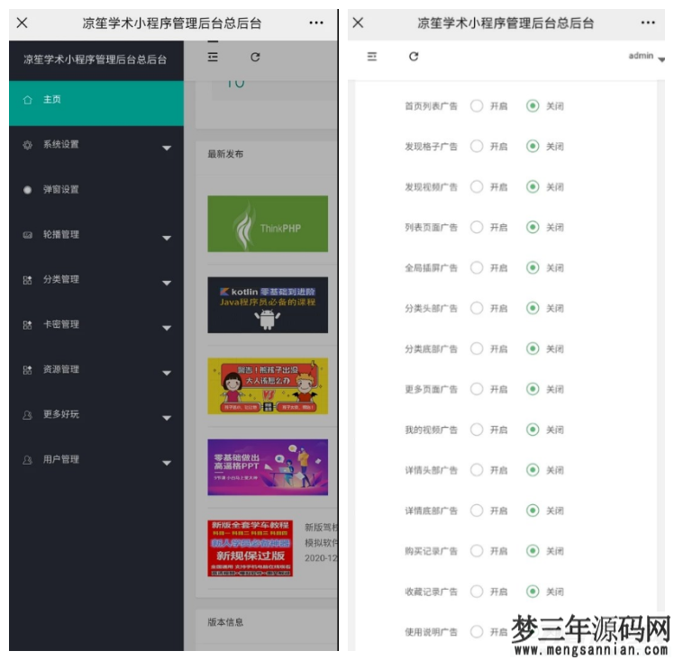Image resolution: width=674 pixels, height=660 pixels.
Task: Toggle sidebar menu icon in right window
Action: [372, 57]
